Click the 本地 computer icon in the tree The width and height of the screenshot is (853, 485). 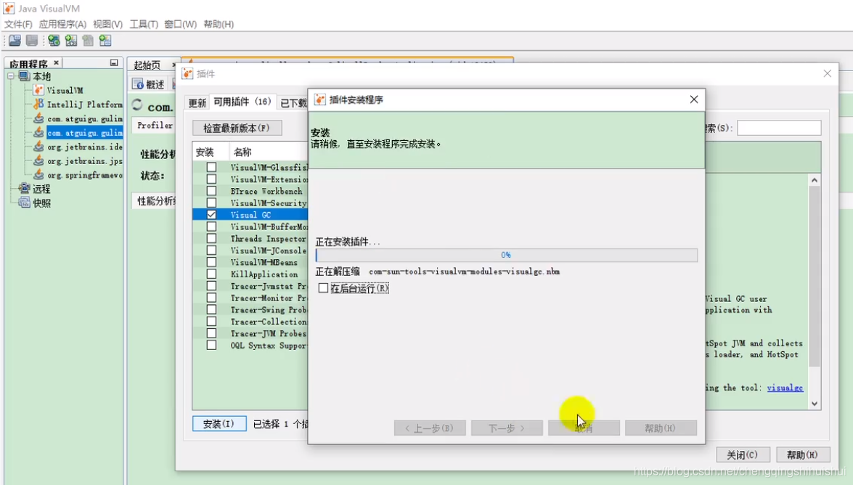point(25,76)
